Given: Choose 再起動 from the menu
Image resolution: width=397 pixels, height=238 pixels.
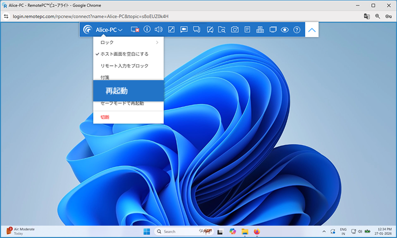Looking at the screenshot, I should tap(129, 91).
